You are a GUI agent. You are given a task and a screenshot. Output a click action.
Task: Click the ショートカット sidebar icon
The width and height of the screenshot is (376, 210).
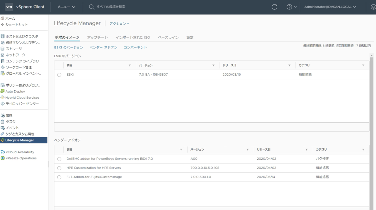pos(3,25)
